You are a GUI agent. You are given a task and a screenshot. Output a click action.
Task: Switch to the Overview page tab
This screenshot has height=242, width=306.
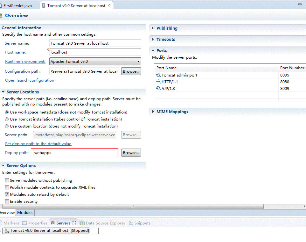[7, 212]
